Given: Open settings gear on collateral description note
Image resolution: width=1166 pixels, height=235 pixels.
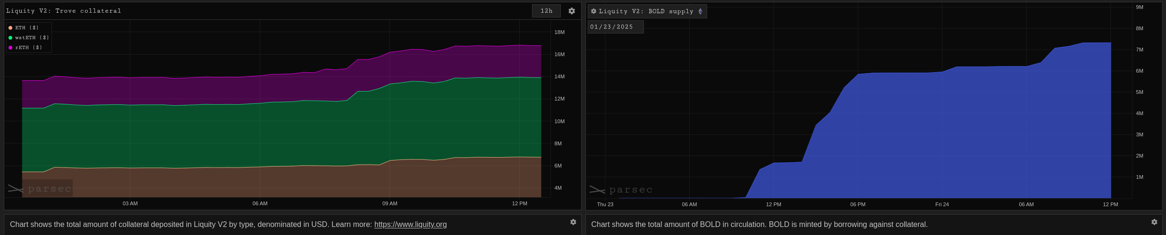Looking at the screenshot, I should coord(573,222).
